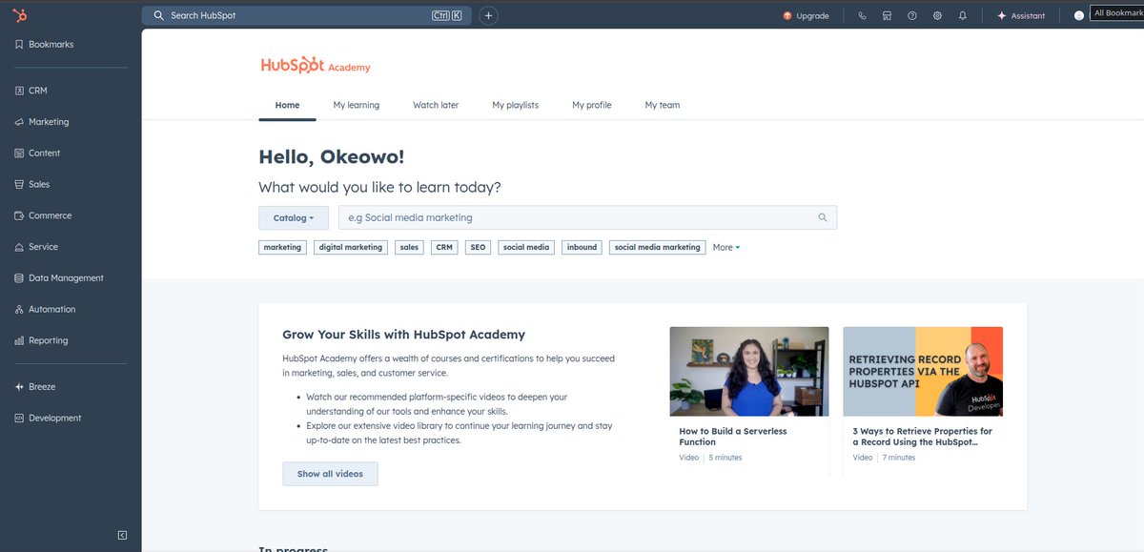Click the 3 Ways to Retrieve Properties title
Image resolution: width=1144 pixels, height=552 pixels.
[x=922, y=437]
